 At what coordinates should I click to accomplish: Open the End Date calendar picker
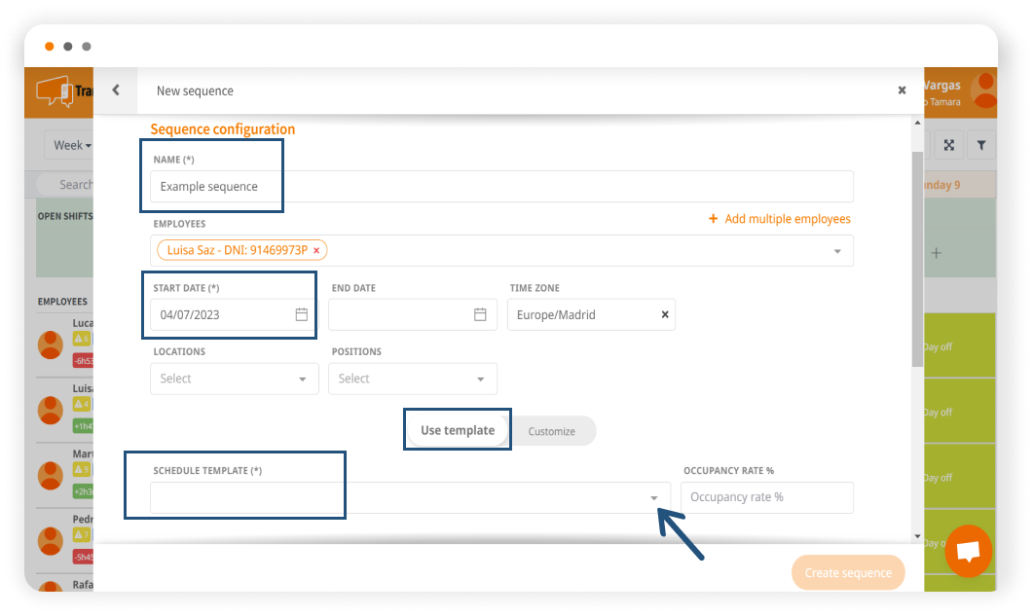[x=480, y=314]
